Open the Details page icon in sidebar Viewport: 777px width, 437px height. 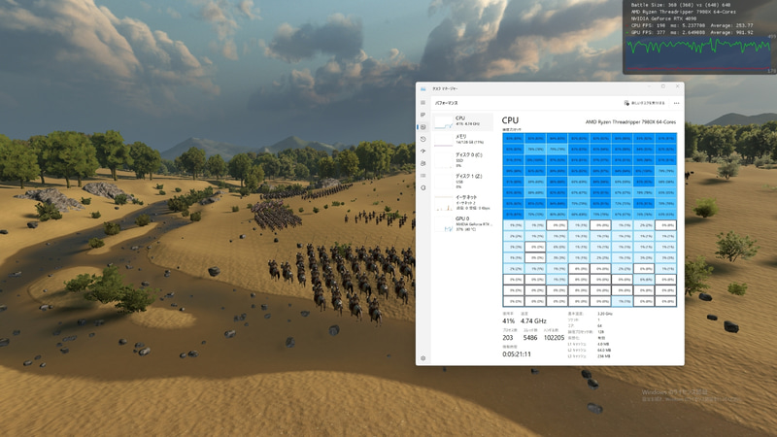(422, 176)
